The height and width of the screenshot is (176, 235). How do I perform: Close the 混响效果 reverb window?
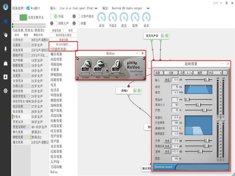[x=228, y=64]
